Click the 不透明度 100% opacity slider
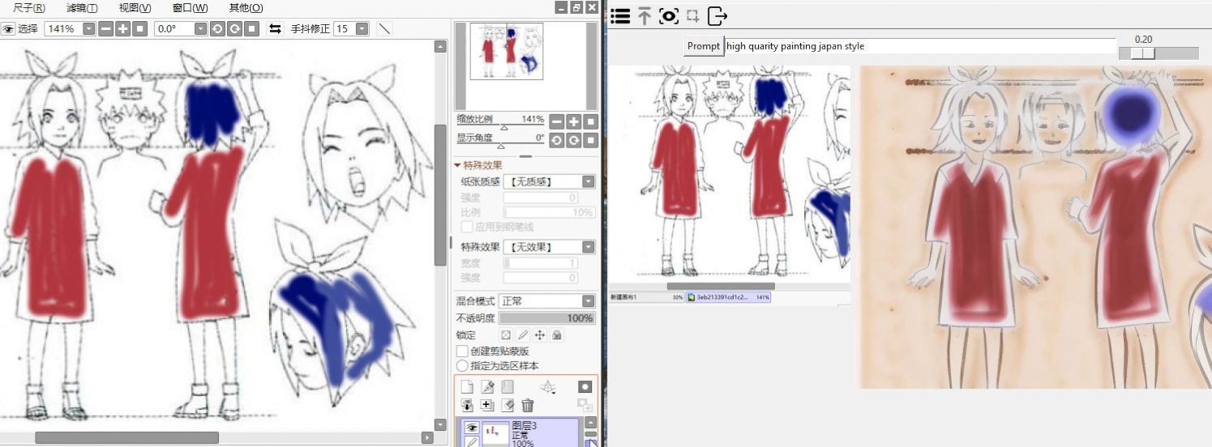1212x447 pixels. point(546,318)
